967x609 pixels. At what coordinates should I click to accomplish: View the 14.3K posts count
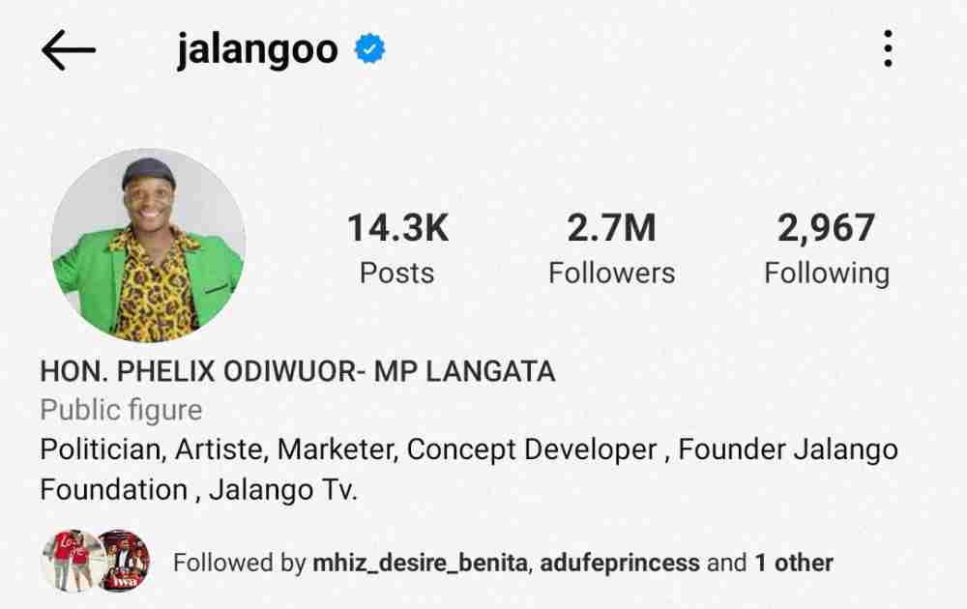[x=397, y=227]
